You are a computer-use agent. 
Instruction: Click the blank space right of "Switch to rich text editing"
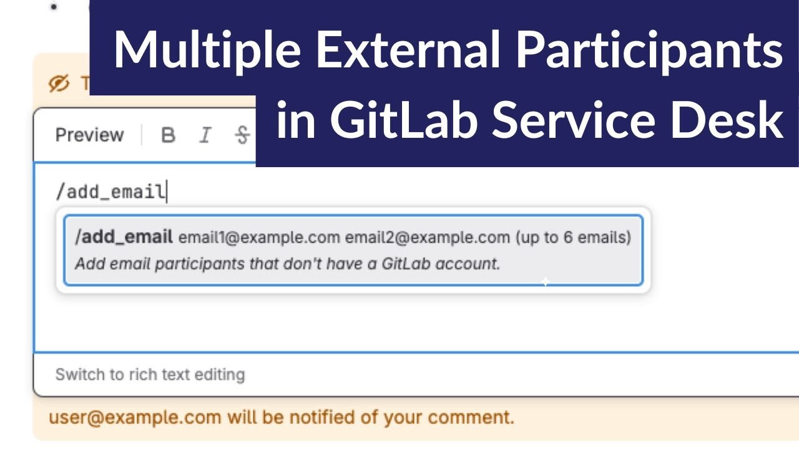point(499,375)
